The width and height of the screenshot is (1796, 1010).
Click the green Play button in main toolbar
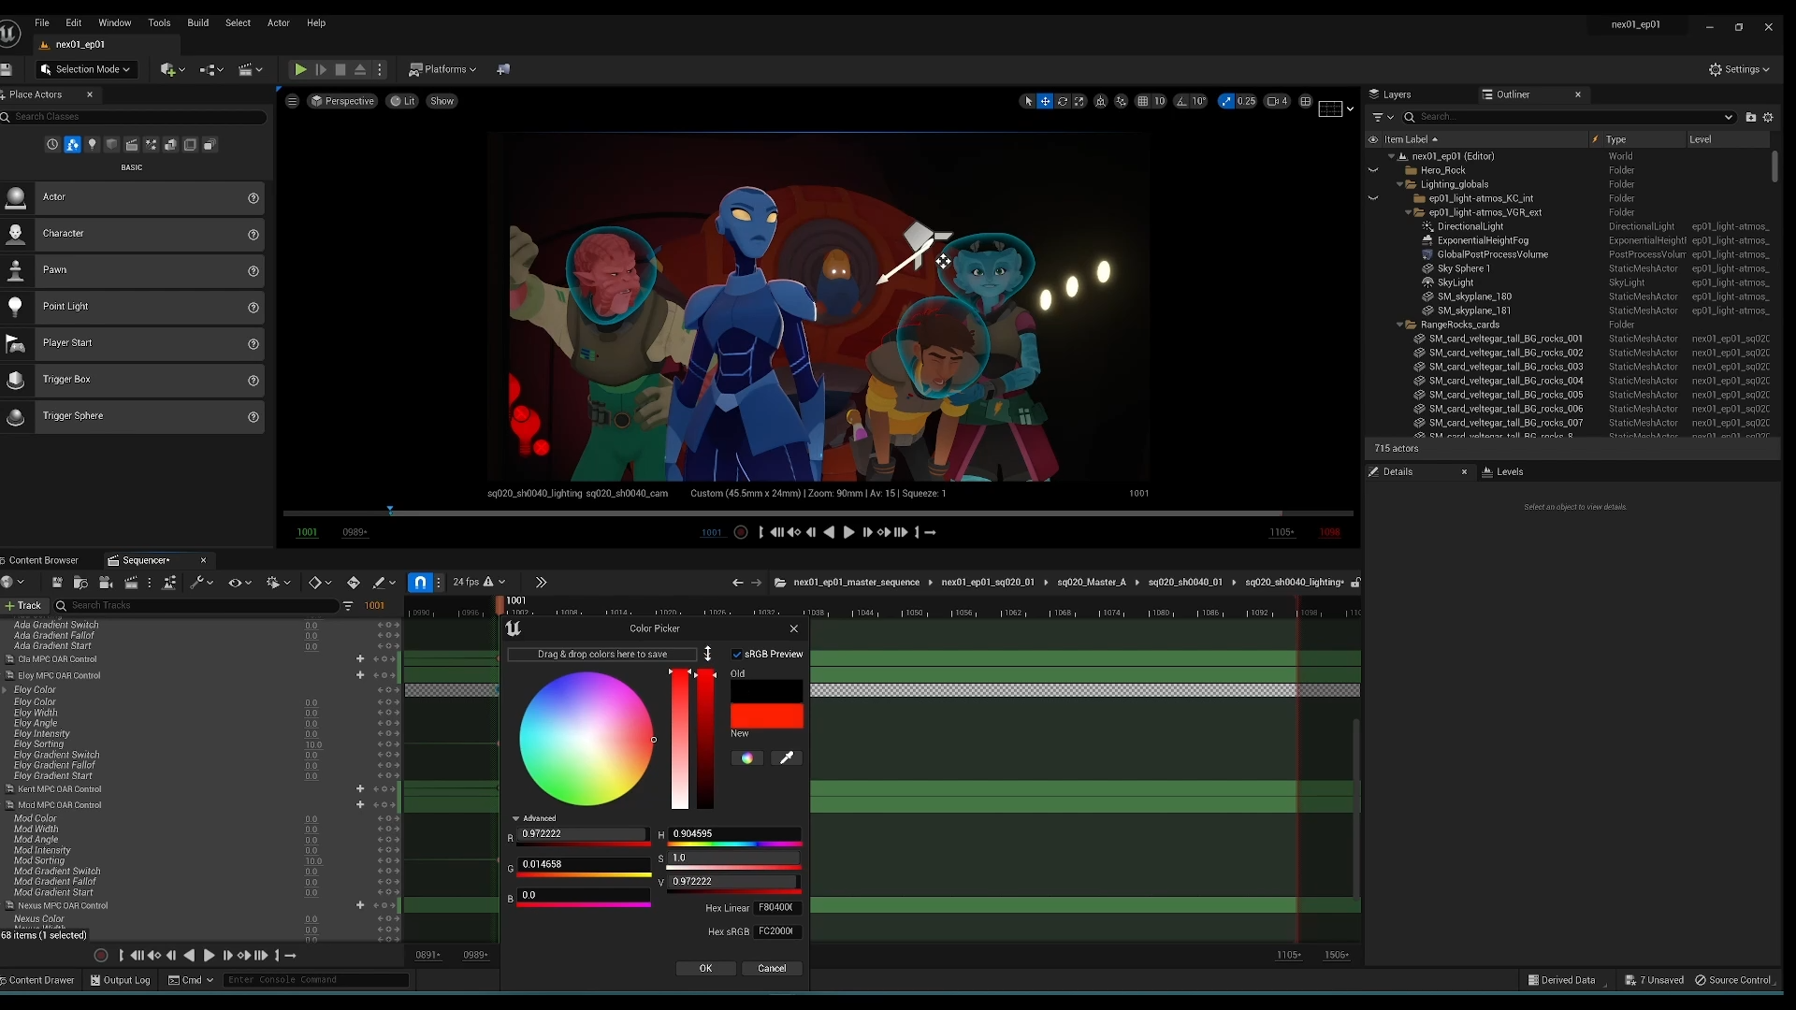(x=300, y=69)
